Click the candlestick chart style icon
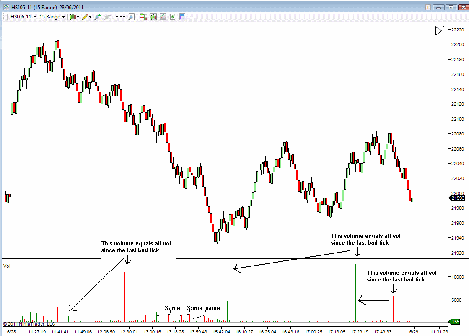This screenshot has height=336, width=469. coord(73,17)
